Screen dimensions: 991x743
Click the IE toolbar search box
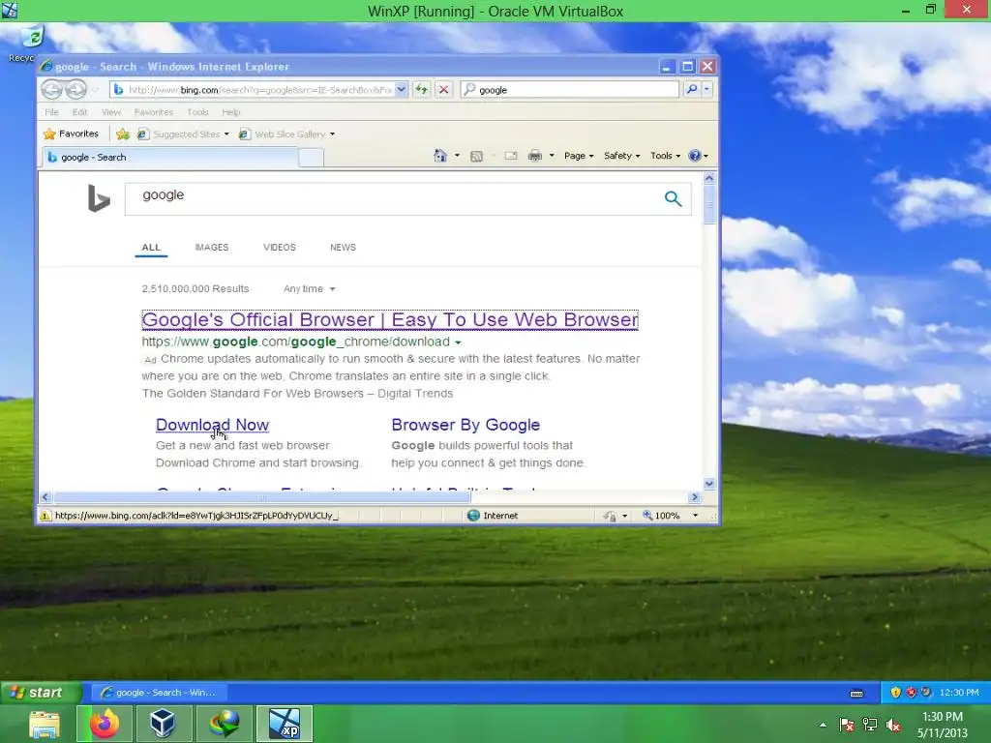pyautogui.click(x=570, y=90)
